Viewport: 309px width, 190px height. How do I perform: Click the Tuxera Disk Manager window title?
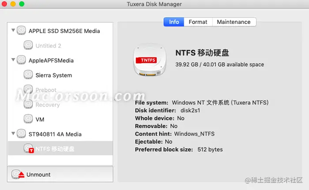pos(154,4)
